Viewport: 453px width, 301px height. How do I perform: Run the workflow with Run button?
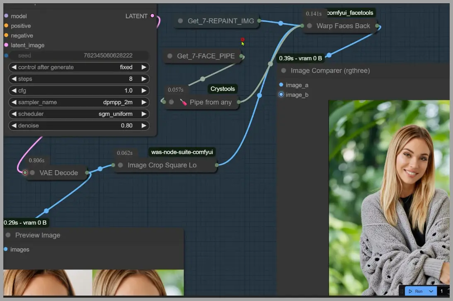[x=416, y=291]
